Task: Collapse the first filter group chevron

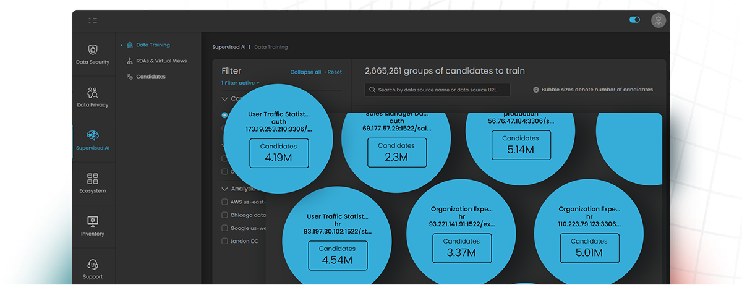Action: tap(224, 98)
